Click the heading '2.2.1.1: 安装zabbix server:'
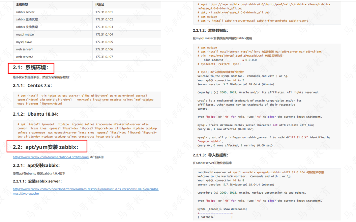This screenshot has height=222, width=356. (37, 181)
